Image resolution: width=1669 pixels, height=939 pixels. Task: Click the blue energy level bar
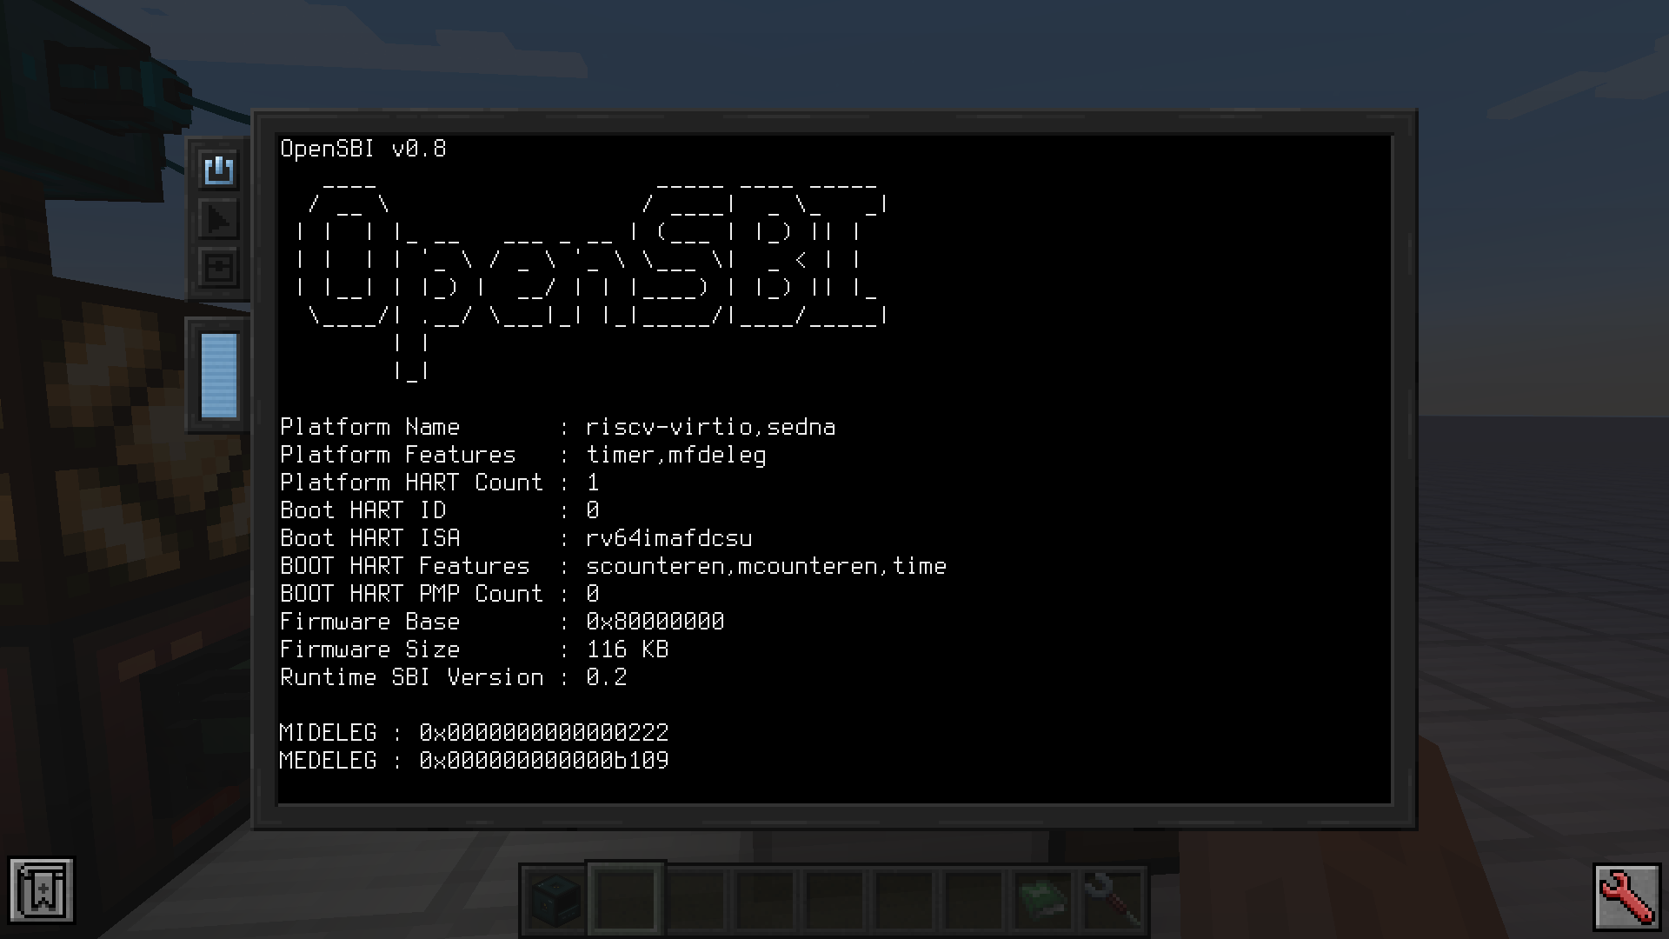click(219, 376)
